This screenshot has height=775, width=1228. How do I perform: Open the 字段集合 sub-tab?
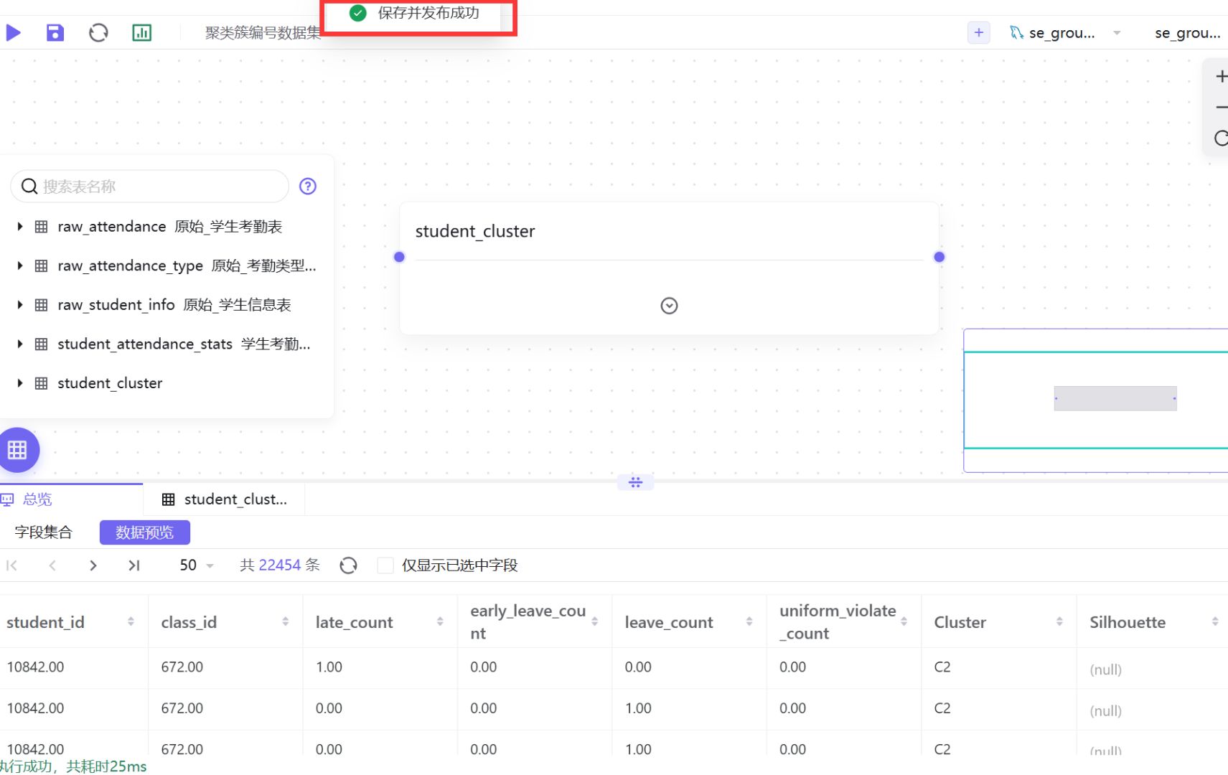pyautogui.click(x=44, y=532)
